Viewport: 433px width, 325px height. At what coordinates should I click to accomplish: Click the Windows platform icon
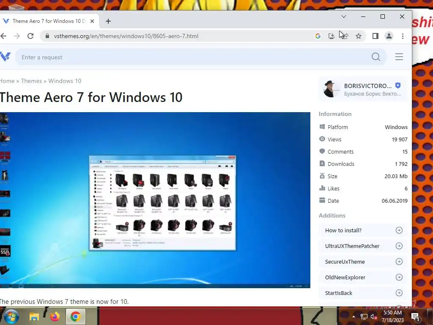[x=322, y=127]
